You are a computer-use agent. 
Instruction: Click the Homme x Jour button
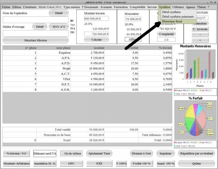click(141, 154)
